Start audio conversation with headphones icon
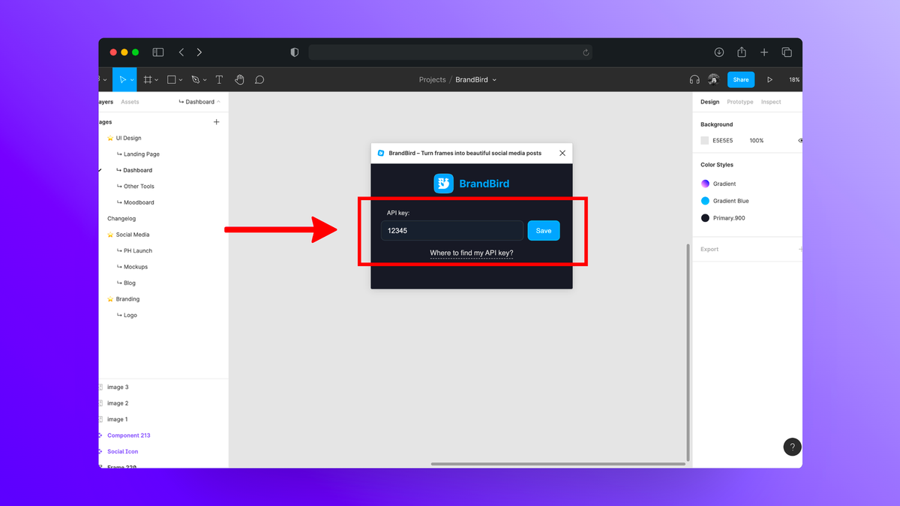The height and width of the screenshot is (506, 900). pyautogui.click(x=694, y=79)
